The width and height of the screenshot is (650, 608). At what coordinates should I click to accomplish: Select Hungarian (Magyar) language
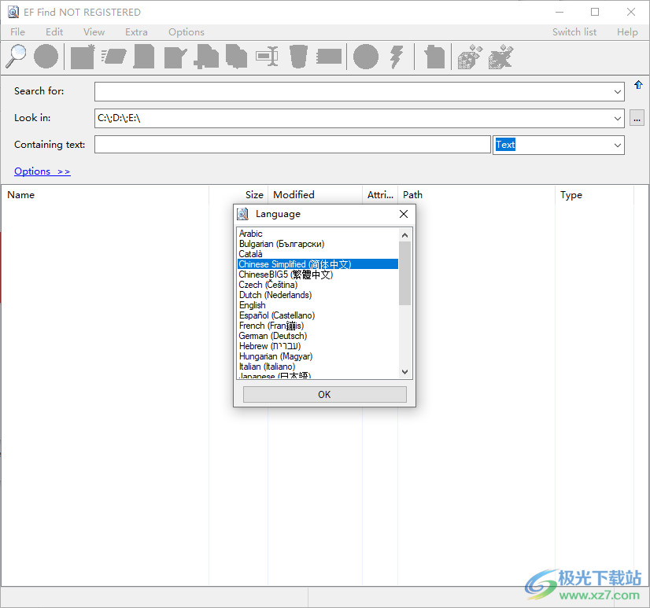(x=318, y=356)
